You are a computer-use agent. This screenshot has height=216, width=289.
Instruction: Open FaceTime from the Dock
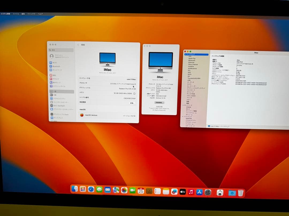(132, 191)
